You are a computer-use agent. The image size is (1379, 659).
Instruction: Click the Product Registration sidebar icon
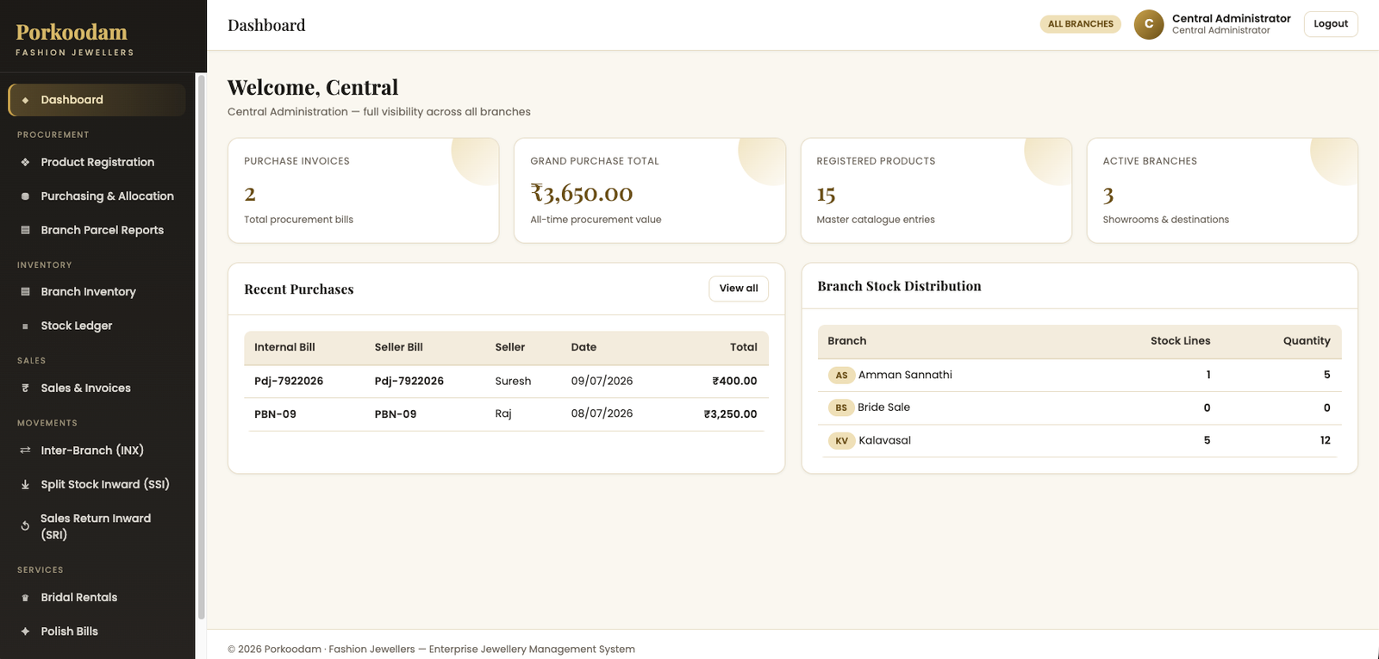click(25, 162)
